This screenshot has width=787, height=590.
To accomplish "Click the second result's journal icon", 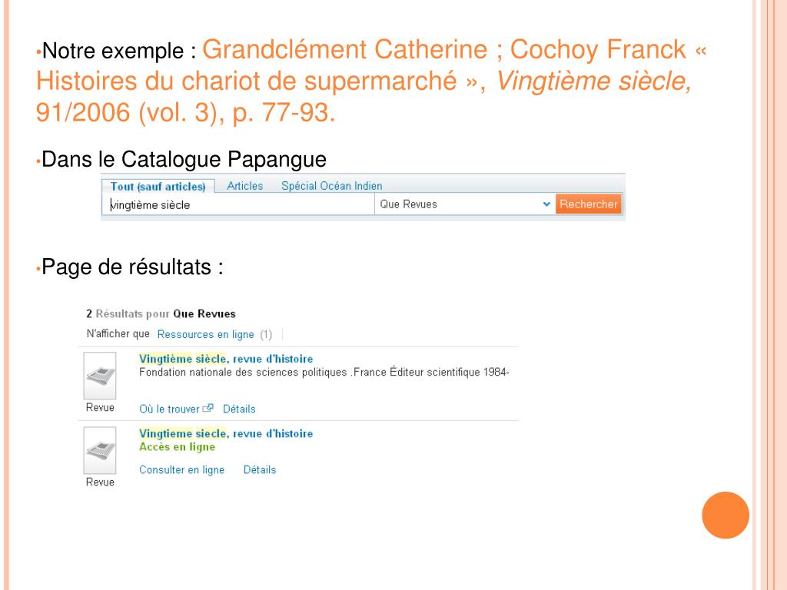I will click(100, 450).
